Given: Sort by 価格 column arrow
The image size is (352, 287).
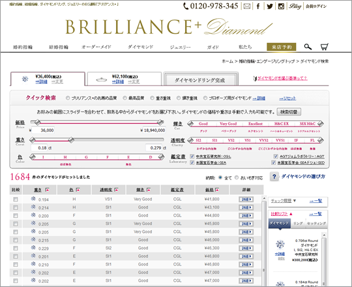Looking at the screenshot, I should pyautogui.click(x=217, y=190).
